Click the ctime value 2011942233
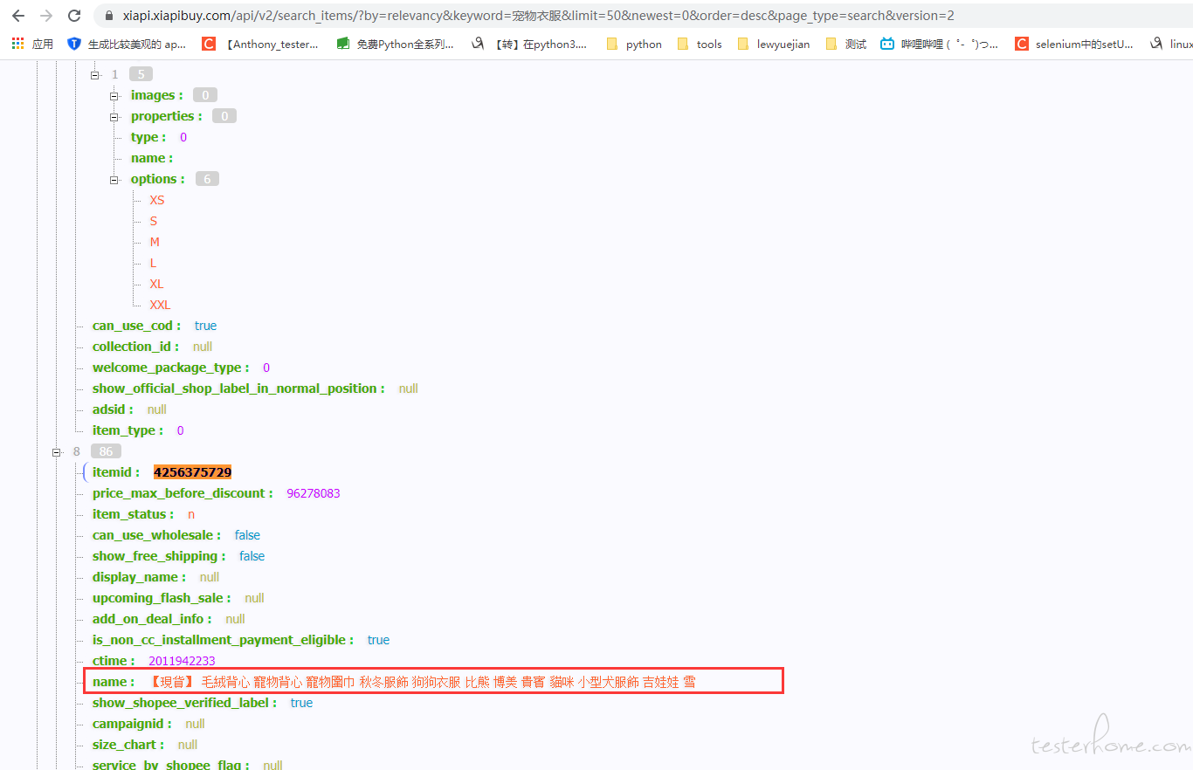This screenshot has height=770, width=1193. tap(182, 661)
